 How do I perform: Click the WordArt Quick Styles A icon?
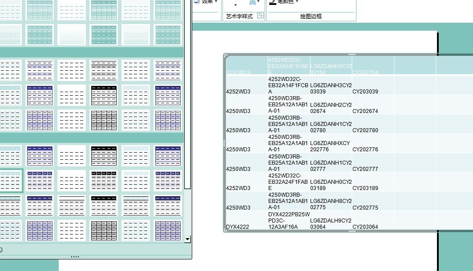click(253, 2)
